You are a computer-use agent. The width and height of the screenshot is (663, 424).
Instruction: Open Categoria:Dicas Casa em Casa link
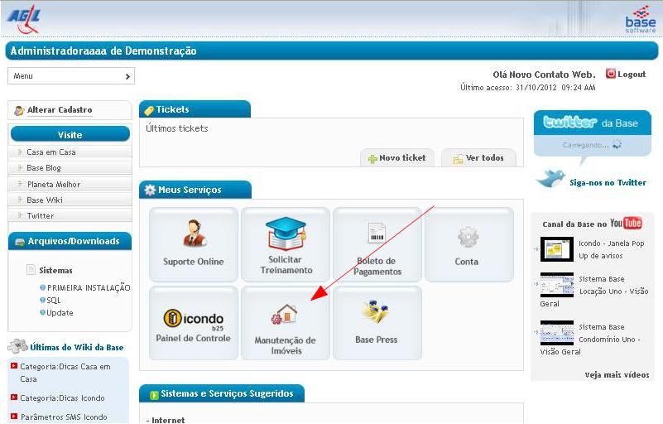click(x=65, y=373)
